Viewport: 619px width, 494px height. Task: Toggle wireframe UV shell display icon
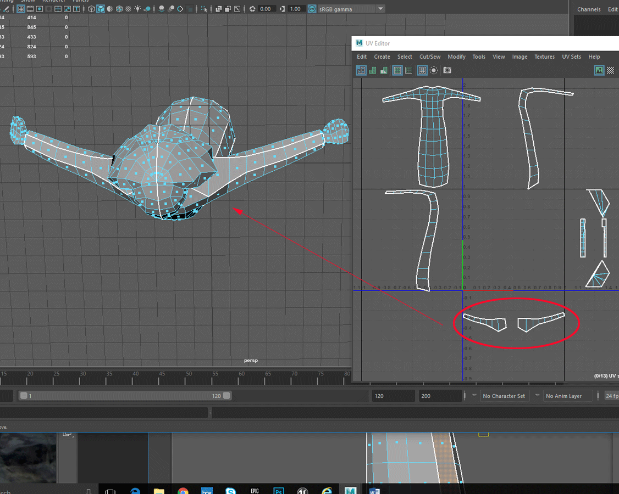point(361,70)
